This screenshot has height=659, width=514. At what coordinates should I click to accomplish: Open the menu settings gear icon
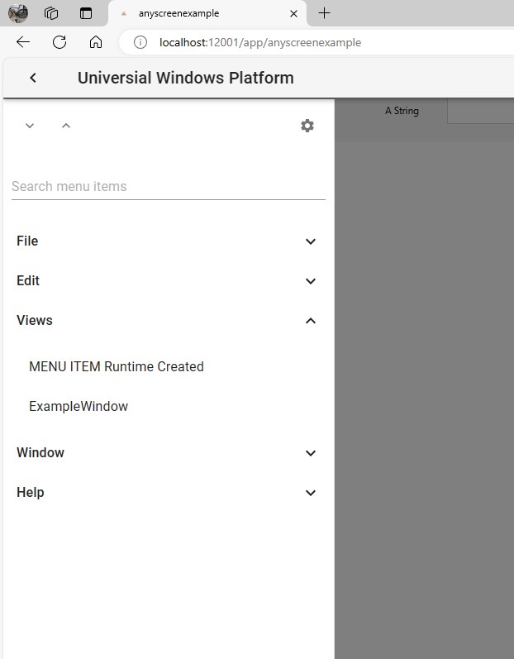tap(307, 126)
